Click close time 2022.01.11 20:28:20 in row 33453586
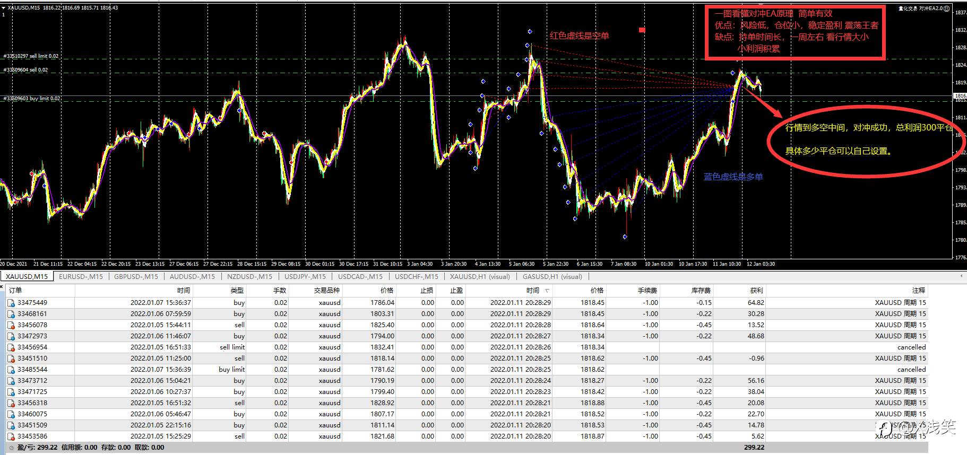The image size is (967, 455). click(521, 436)
